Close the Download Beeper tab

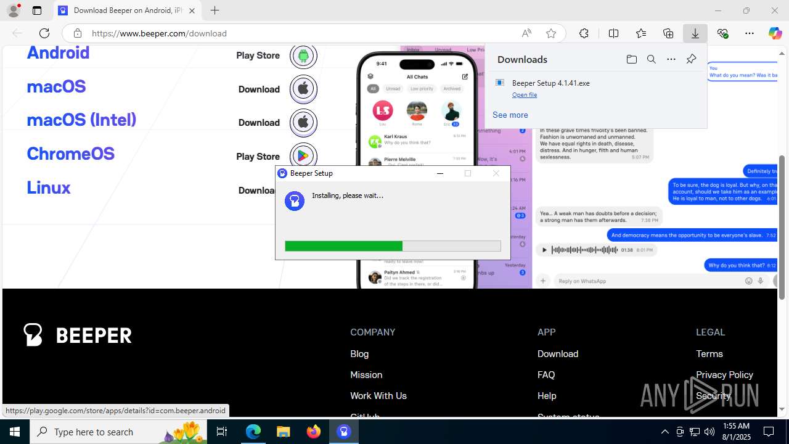pyautogui.click(x=192, y=10)
